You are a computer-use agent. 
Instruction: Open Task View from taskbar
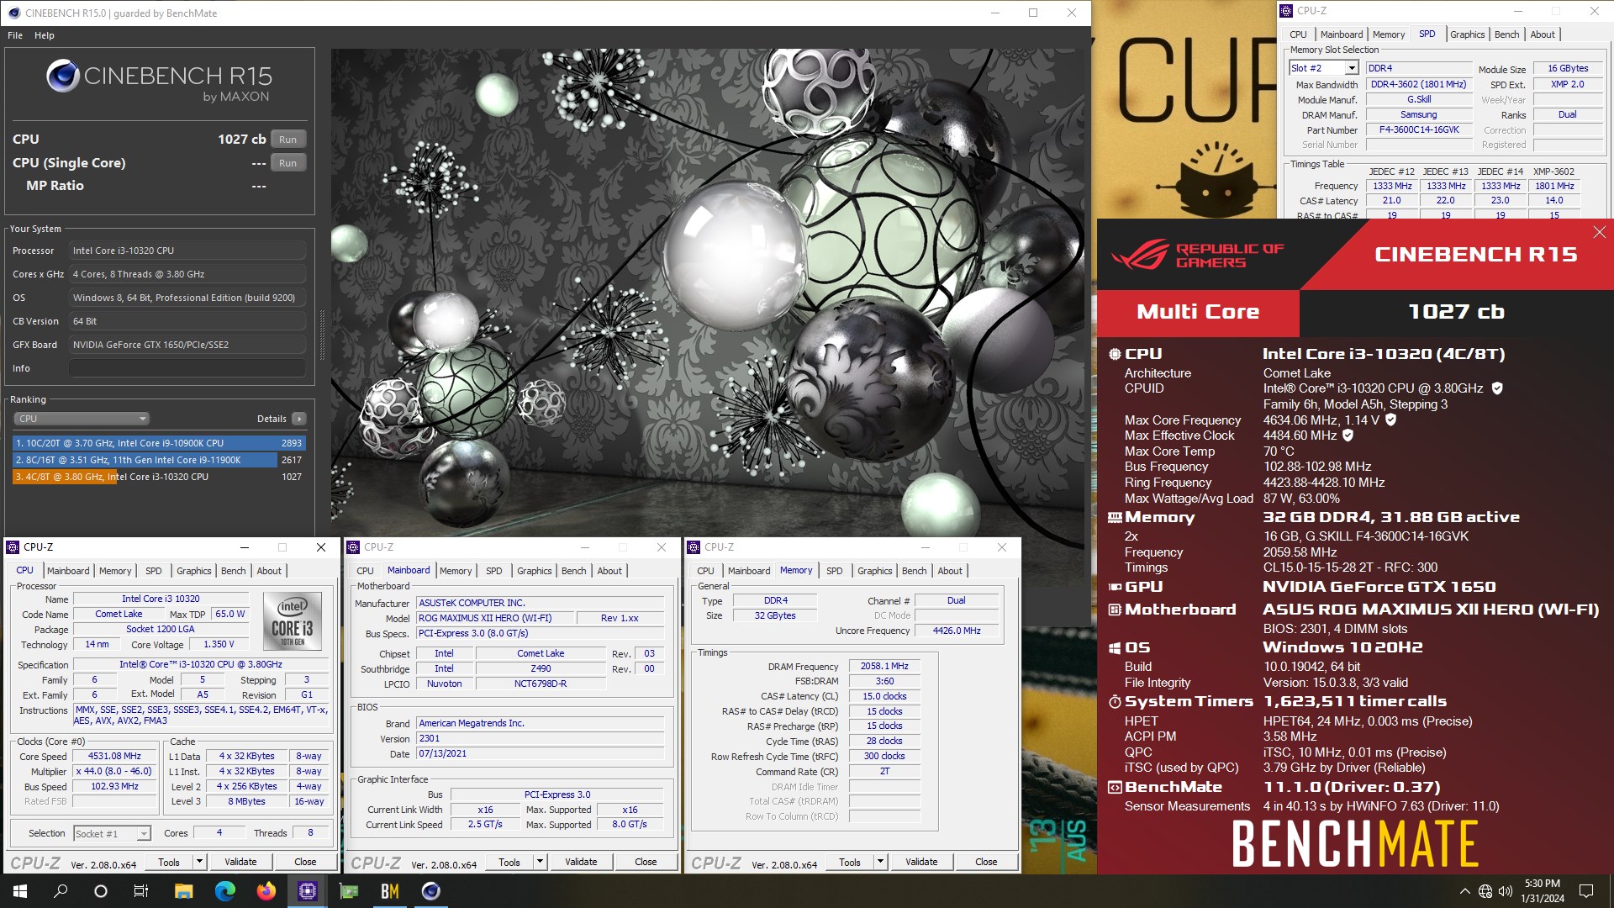pyautogui.click(x=141, y=891)
